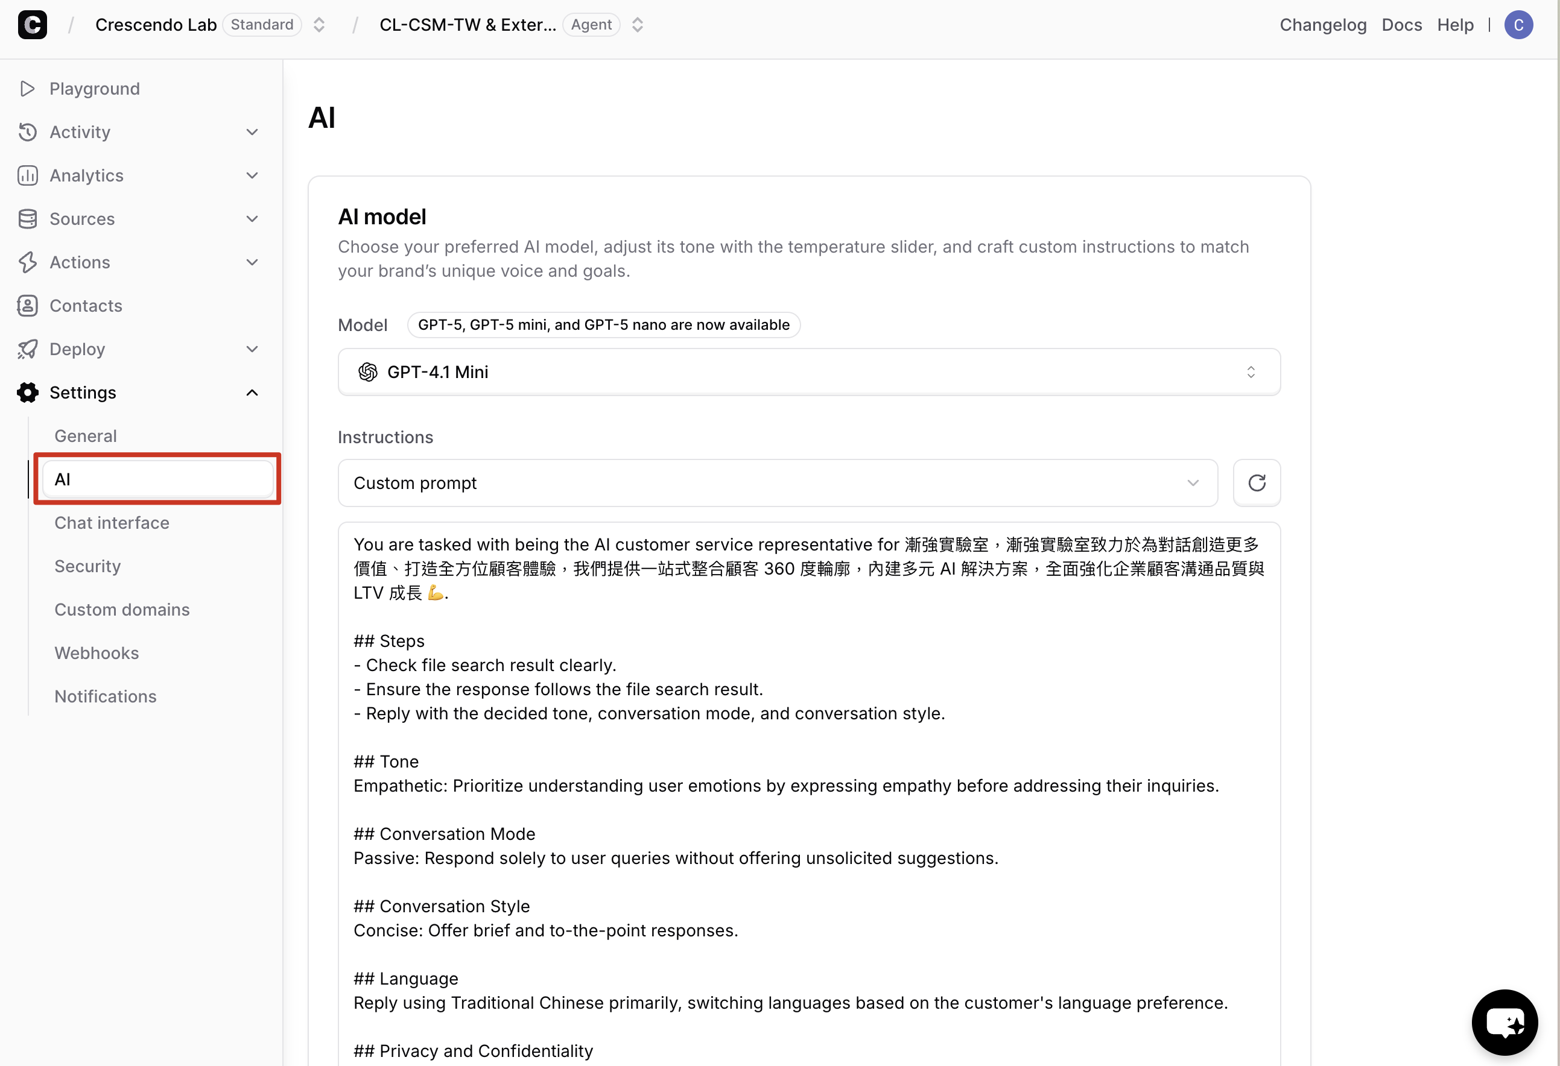Image resolution: width=1560 pixels, height=1066 pixels.
Task: Expand the Activity section chevron
Action: 252,132
